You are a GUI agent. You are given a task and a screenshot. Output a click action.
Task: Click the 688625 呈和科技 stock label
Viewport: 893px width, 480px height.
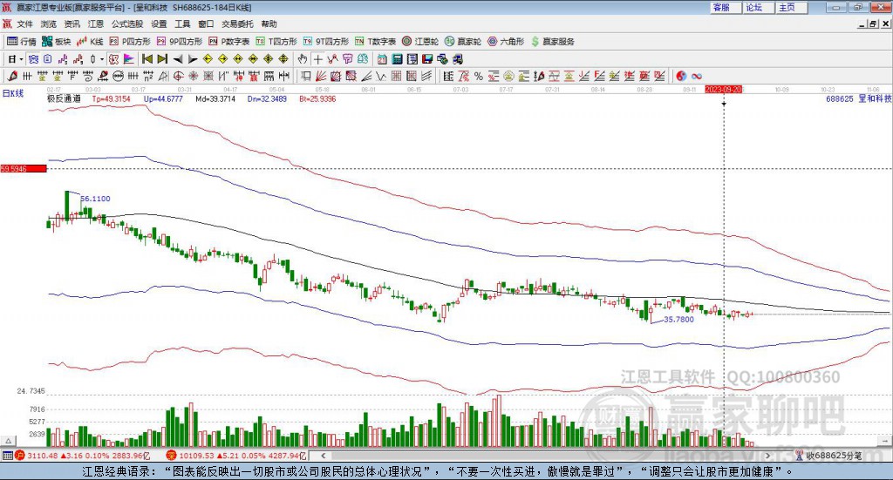(x=858, y=99)
